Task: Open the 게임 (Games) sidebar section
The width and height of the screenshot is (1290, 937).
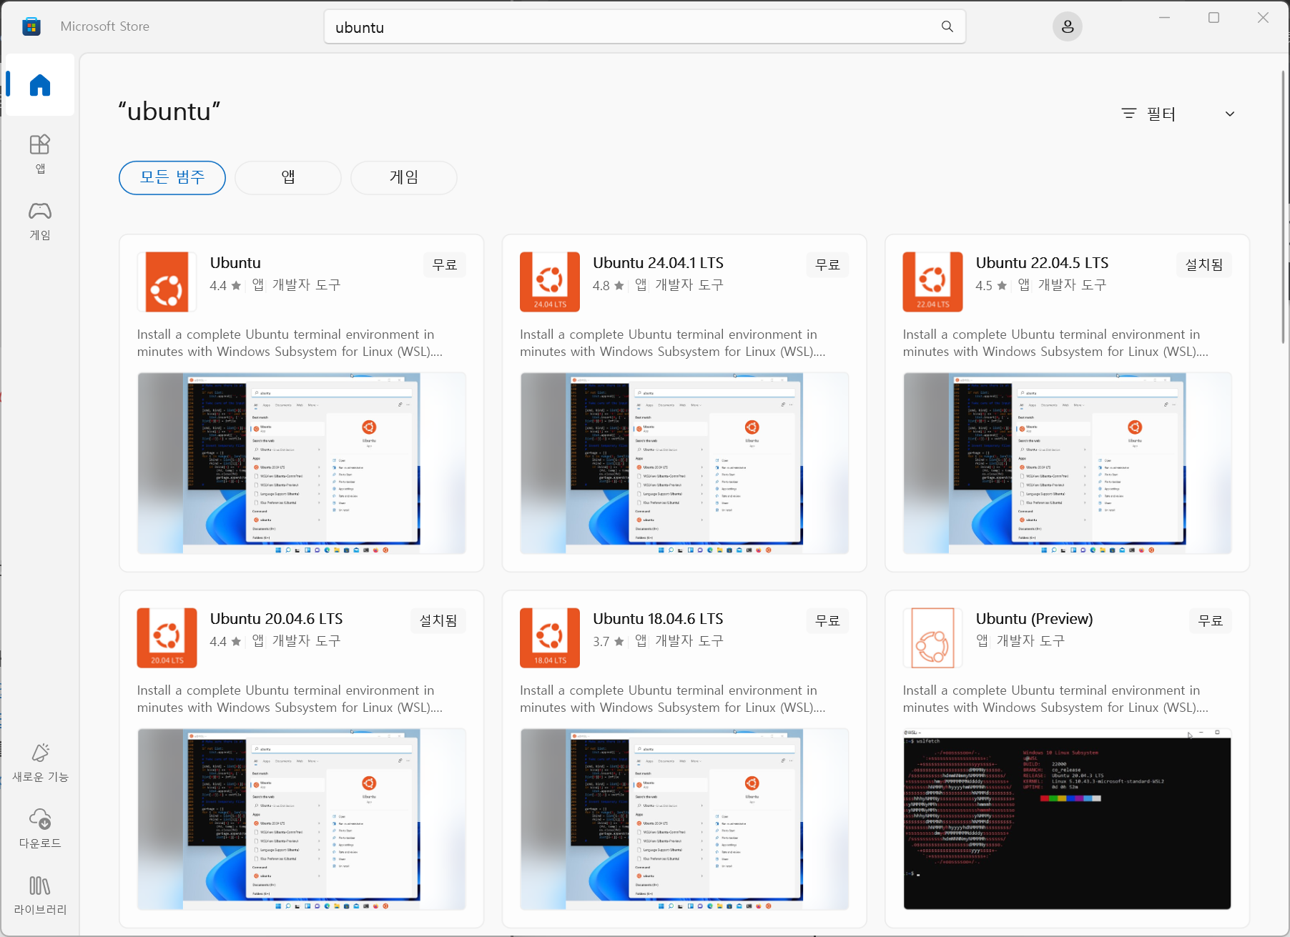Action: [40, 220]
